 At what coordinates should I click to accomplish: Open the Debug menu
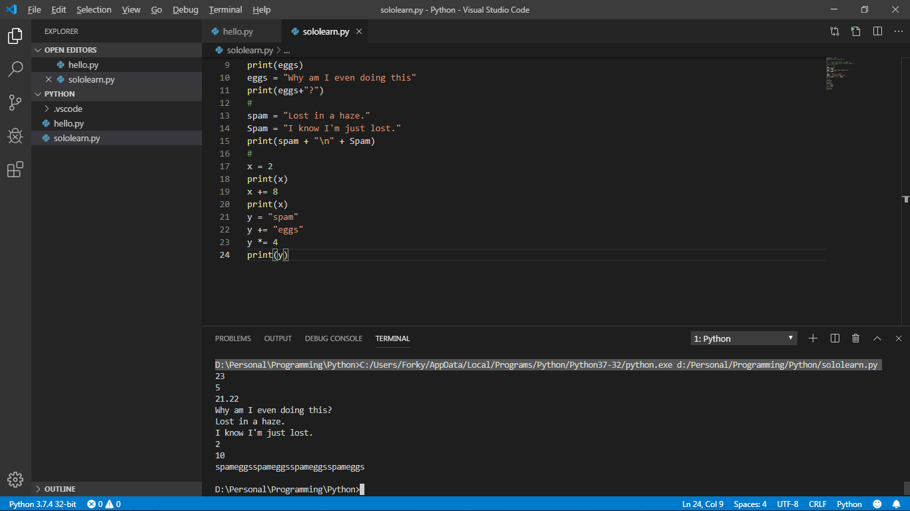click(185, 9)
